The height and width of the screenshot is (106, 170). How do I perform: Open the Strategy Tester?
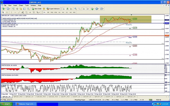[28, 9]
